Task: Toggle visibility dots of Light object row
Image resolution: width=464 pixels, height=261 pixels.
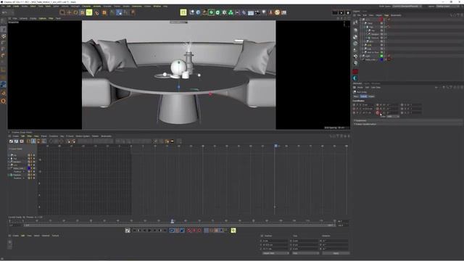Action: [x=385, y=56]
